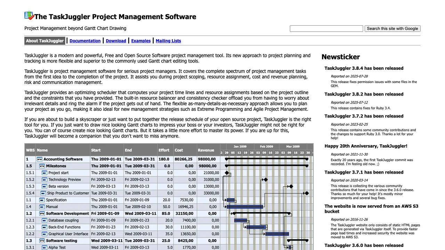Click the WBS column header

[x=30, y=150]
